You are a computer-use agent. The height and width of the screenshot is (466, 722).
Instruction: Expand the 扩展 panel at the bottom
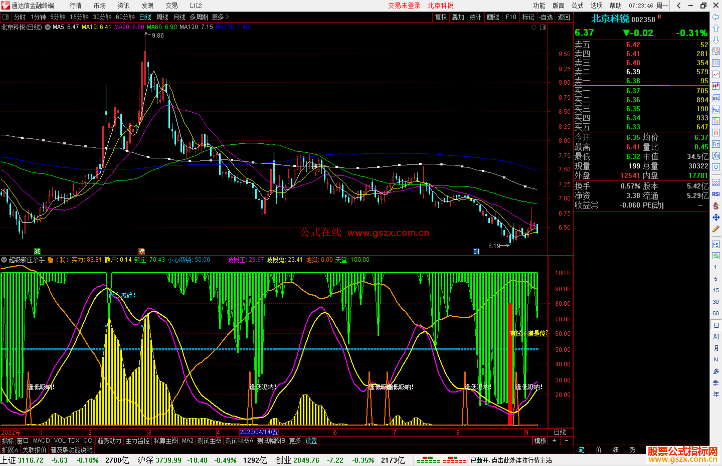[10, 450]
